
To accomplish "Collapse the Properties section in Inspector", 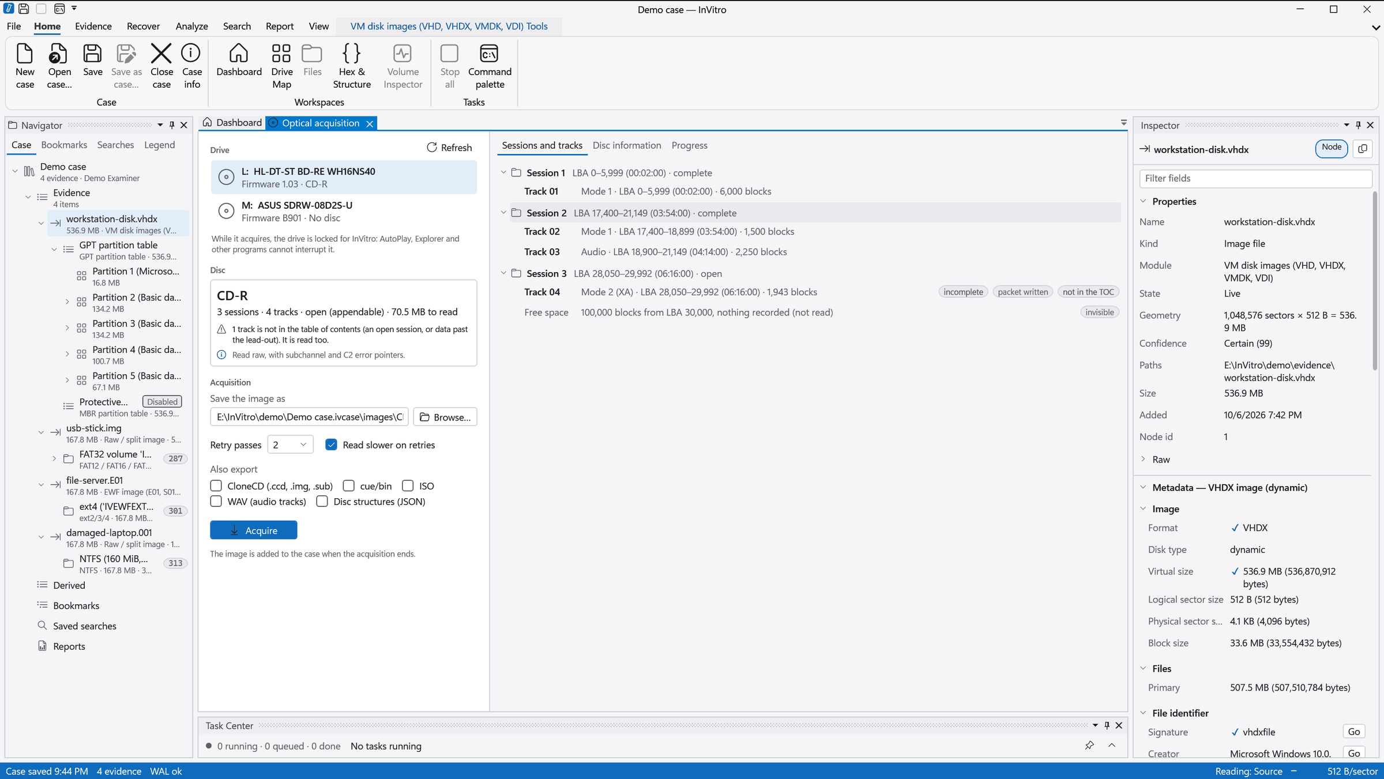I will [1143, 201].
